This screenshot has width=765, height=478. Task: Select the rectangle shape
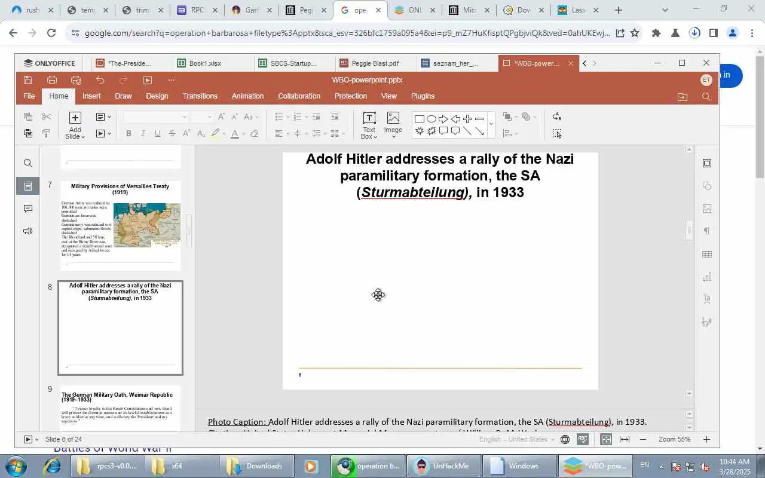click(x=420, y=119)
